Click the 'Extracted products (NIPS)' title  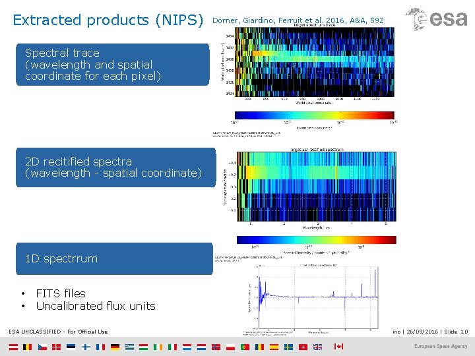(x=108, y=20)
